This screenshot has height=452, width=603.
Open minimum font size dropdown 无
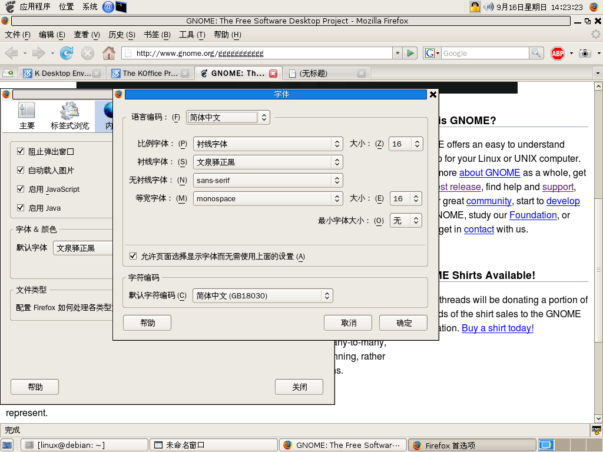(x=406, y=220)
